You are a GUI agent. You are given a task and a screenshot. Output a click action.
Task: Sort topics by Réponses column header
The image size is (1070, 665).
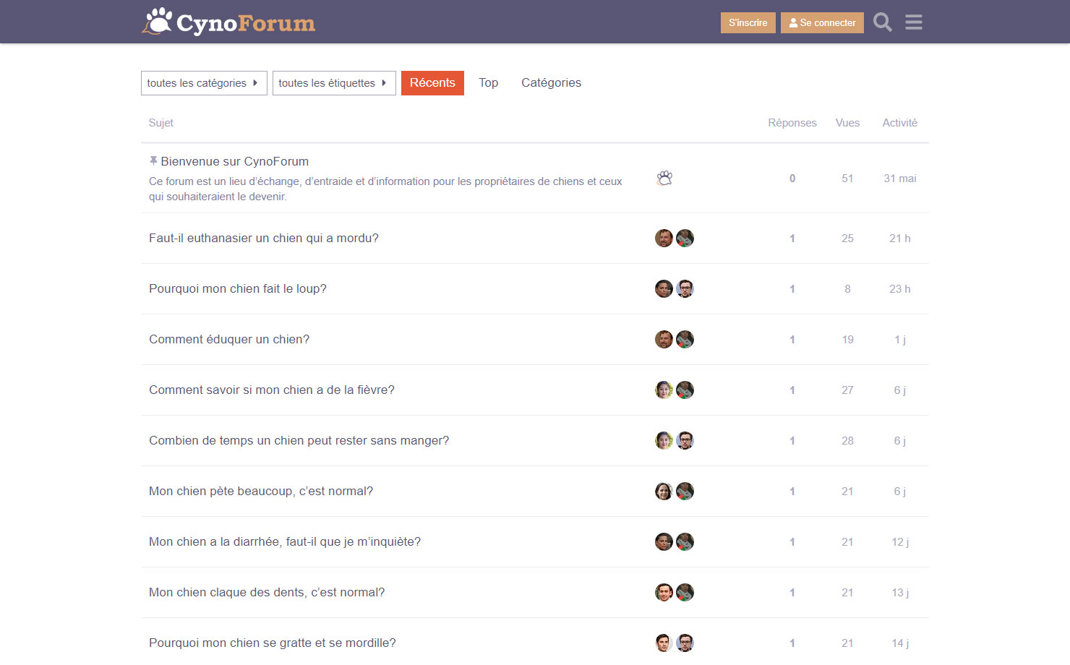click(x=792, y=123)
